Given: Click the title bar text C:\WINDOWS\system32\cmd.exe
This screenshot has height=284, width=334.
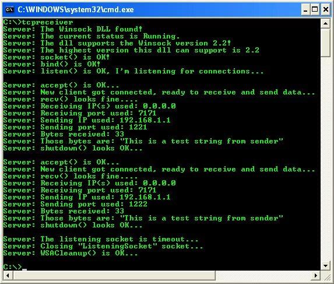Looking at the screenshot, I should point(76,10).
